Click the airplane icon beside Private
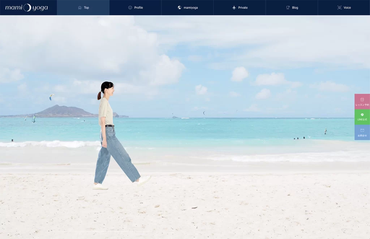The image size is (370, 239). [x=234, y=8]
